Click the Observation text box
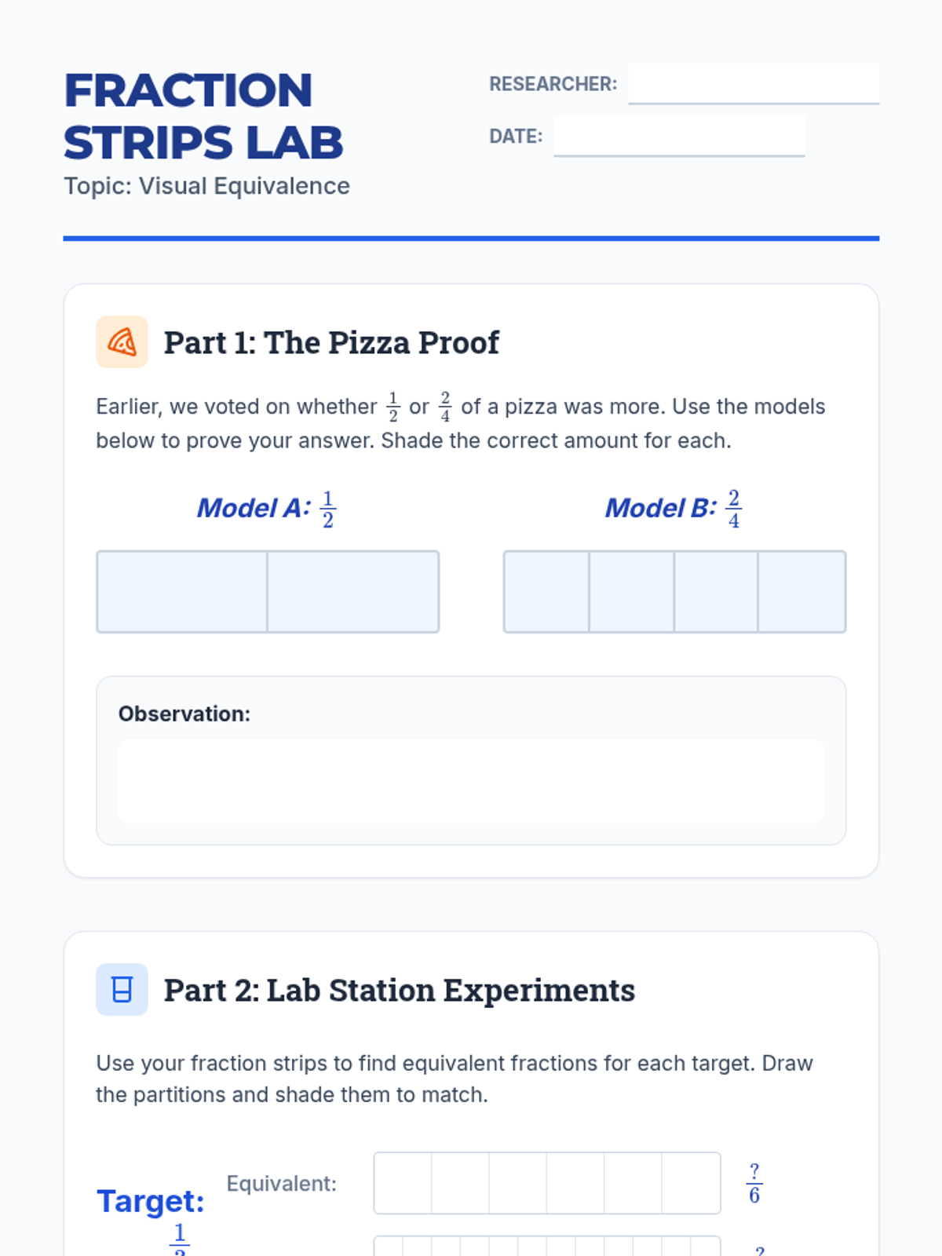 471,781
